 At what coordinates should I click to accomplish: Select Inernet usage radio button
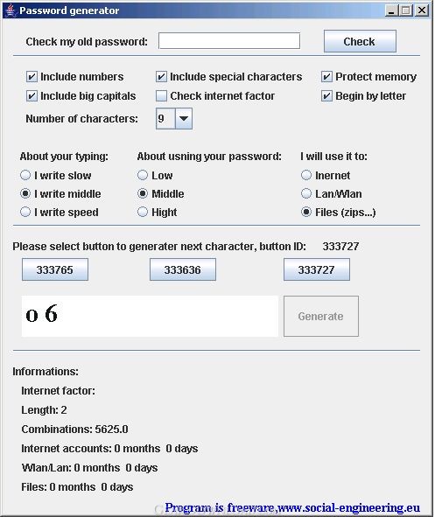click(306, 175)
